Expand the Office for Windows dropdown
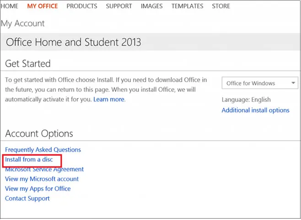 (x=260, y=83)
